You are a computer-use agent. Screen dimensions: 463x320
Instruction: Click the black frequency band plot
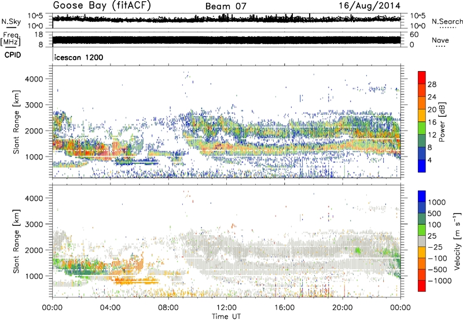226,40
